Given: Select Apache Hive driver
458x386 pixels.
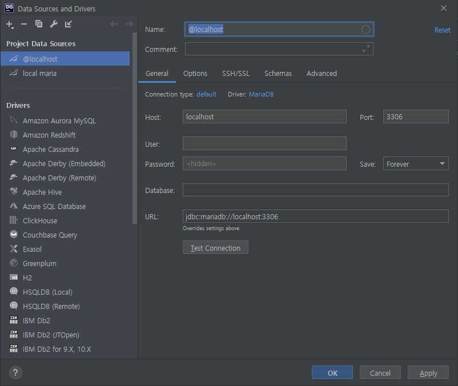Looking at the screenshot, I should point(65,192).
